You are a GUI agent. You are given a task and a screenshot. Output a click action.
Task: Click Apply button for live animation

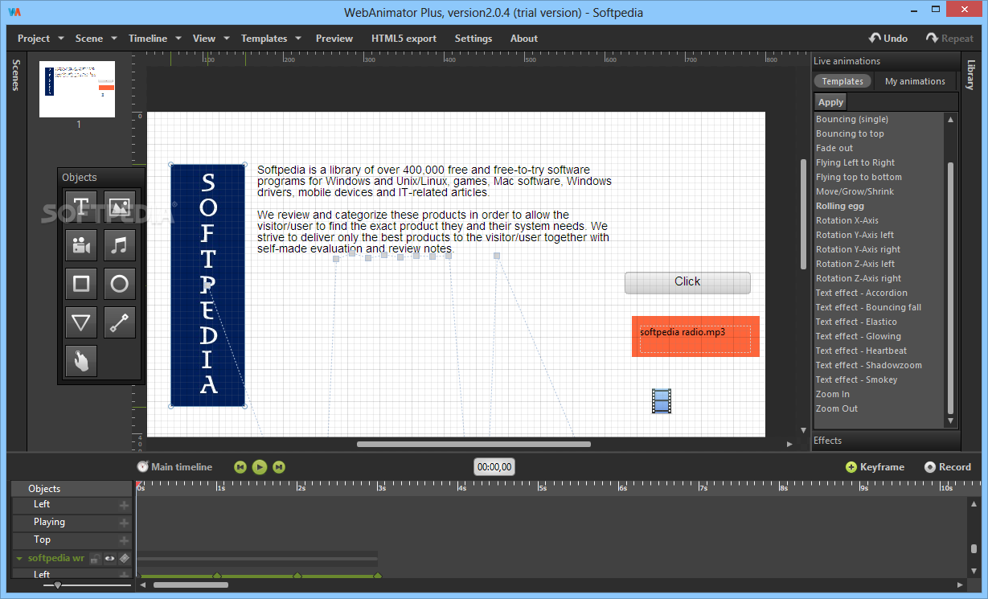tap(830, 102)
